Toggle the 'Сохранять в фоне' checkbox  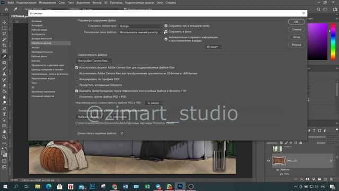click(166, 32)
